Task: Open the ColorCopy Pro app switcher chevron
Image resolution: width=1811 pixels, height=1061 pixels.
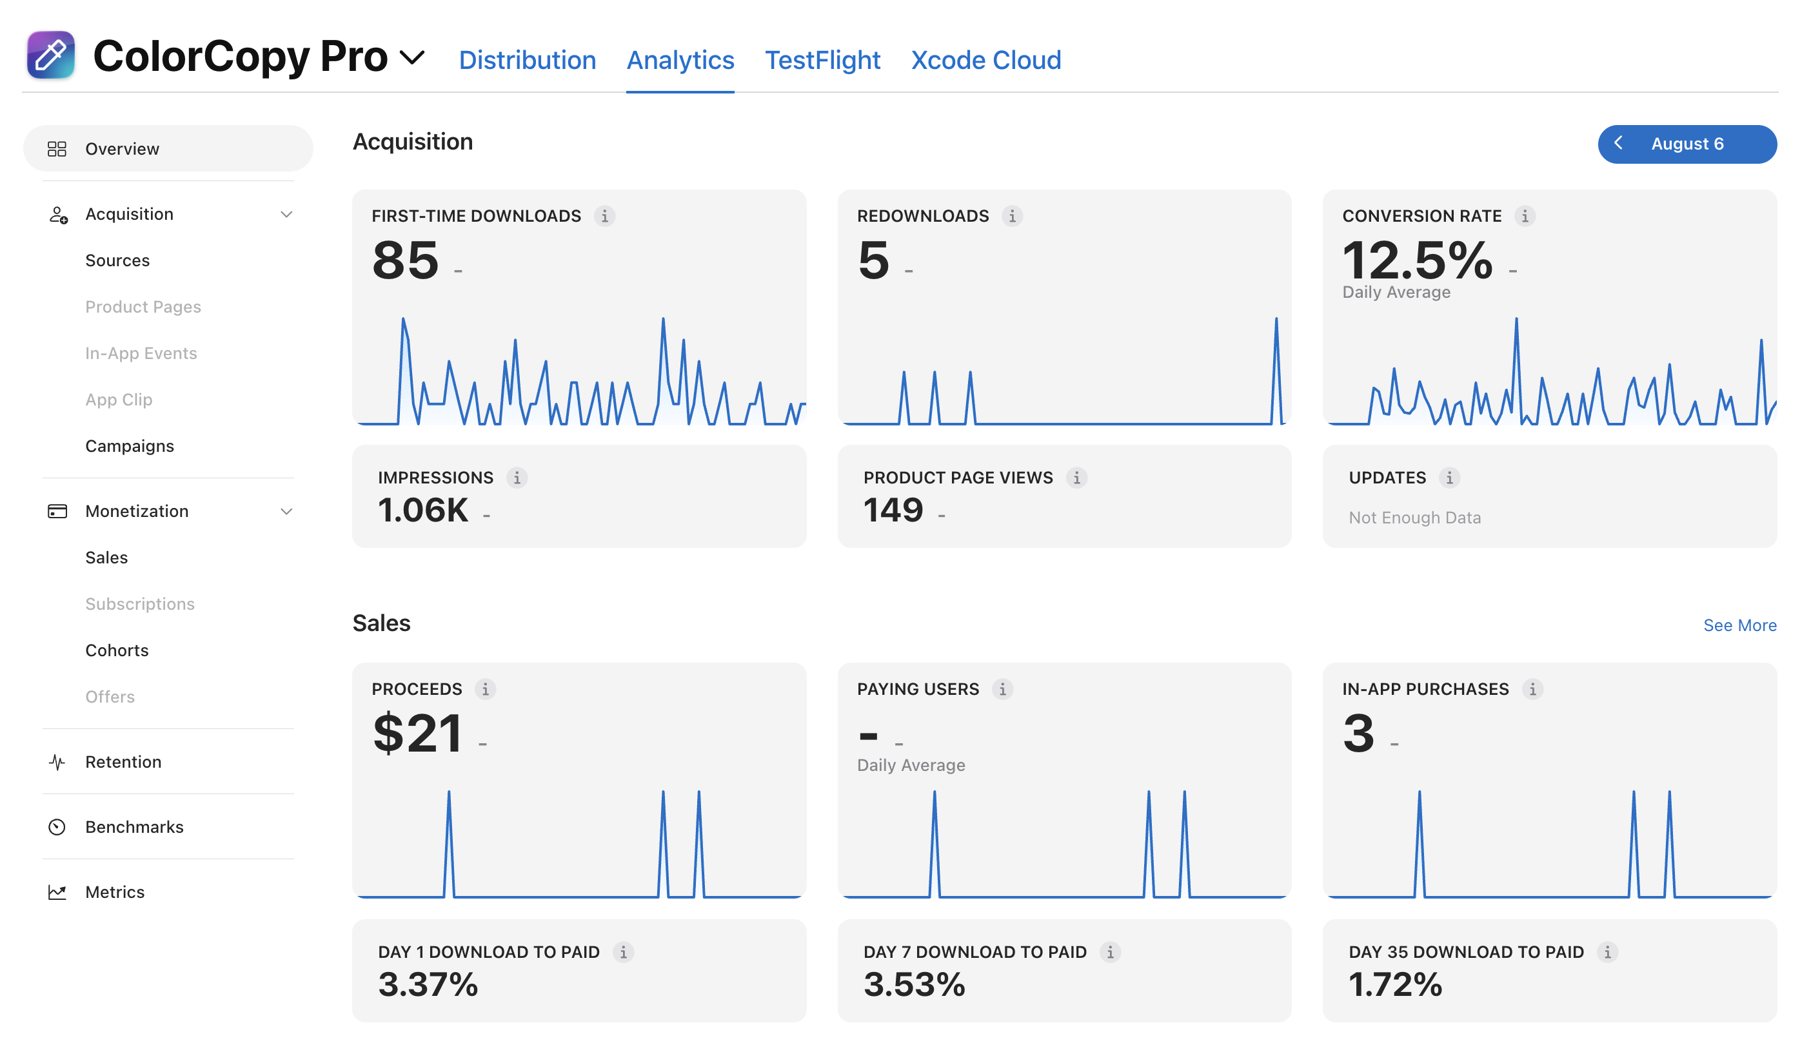Action: [x=411, y=57]
